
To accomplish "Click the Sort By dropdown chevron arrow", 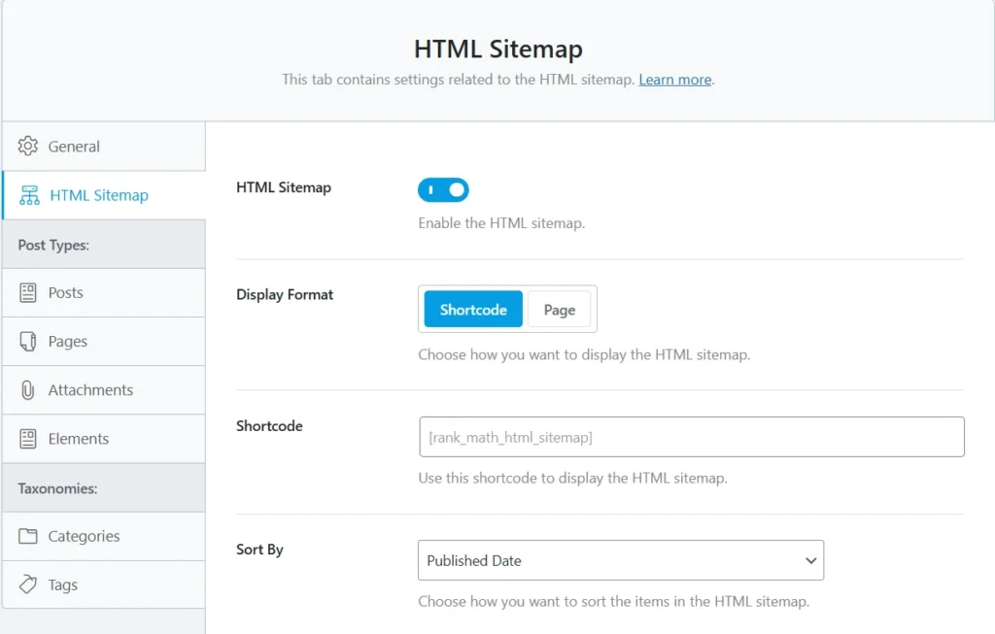I will click(810, 561).
